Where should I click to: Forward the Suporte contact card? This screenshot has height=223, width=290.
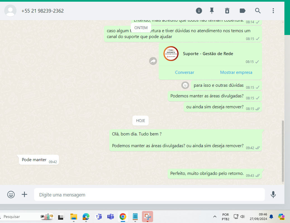pos(153,61)
